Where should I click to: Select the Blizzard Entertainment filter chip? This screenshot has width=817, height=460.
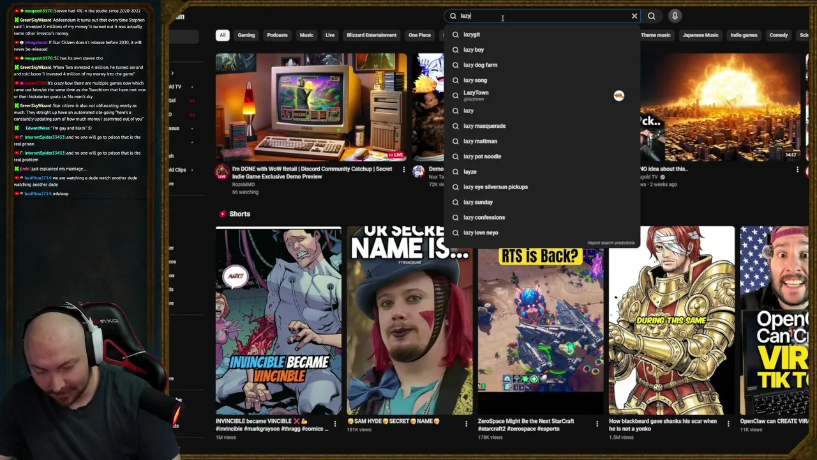pos(371,35)
